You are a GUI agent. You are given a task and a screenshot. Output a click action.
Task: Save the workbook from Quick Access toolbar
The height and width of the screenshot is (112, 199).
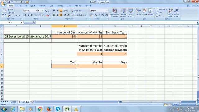point(8,2)
